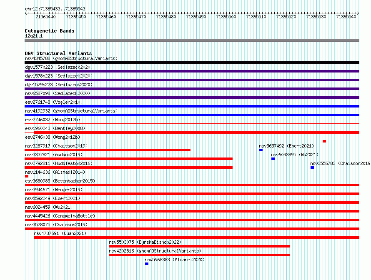The image size is (371, 280).
Task: Click the gray 12q21.1 cytogenetic band bar
Action: click(x=192, y=40)
